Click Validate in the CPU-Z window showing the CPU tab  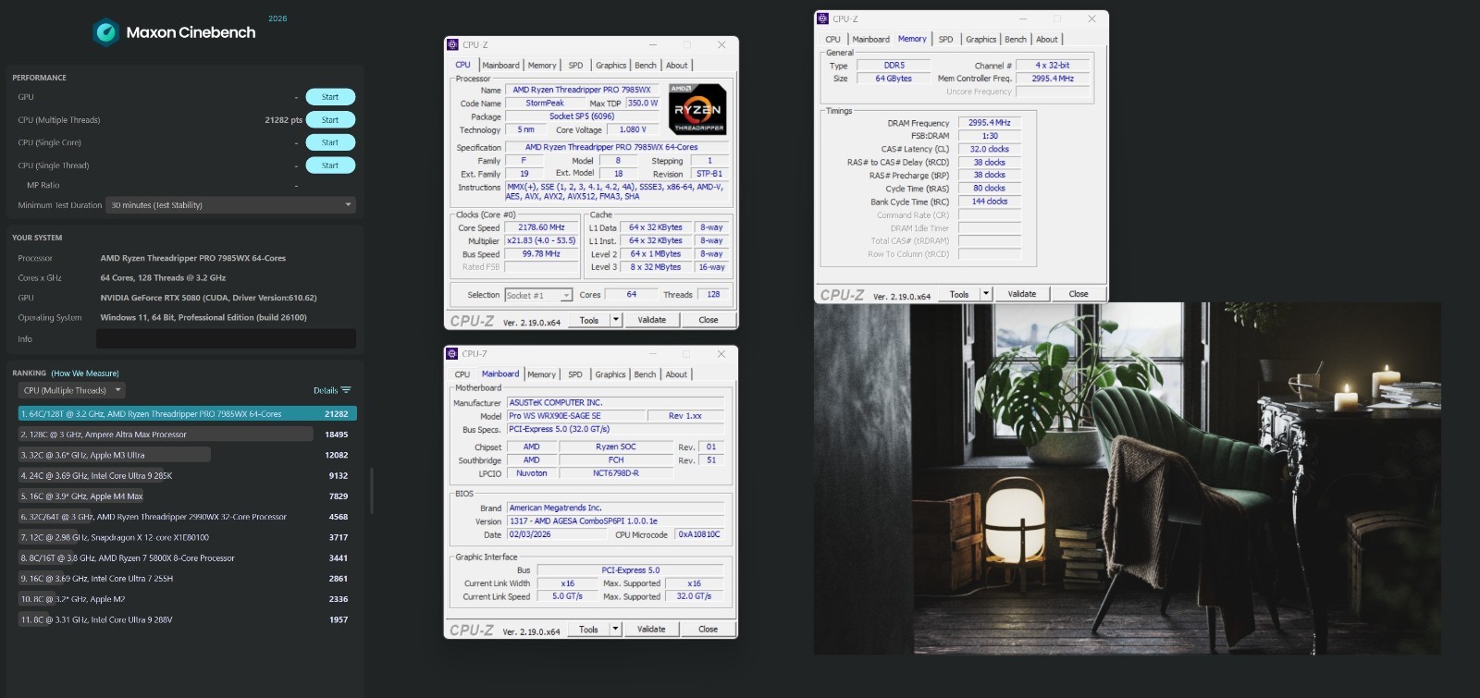652,320
